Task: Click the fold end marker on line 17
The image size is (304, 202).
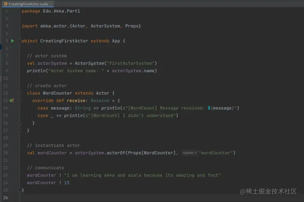Action: pyautogui.click(x=20, y=131)
